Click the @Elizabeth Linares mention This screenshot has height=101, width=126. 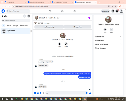pos(85,77)
